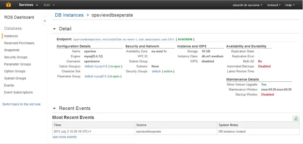Go to RDS Dashboard
This screenshot has width=303, height=144.
19,17
